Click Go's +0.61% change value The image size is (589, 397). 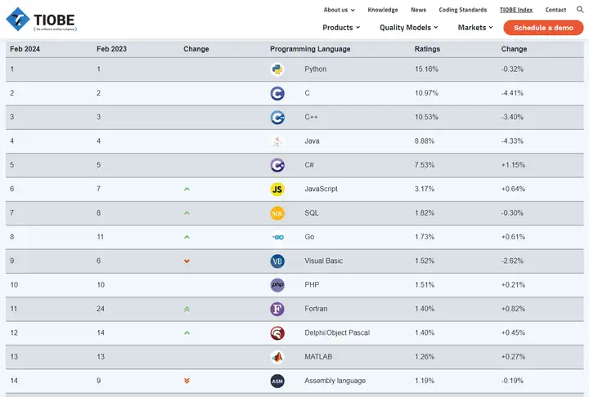point(513,237)
